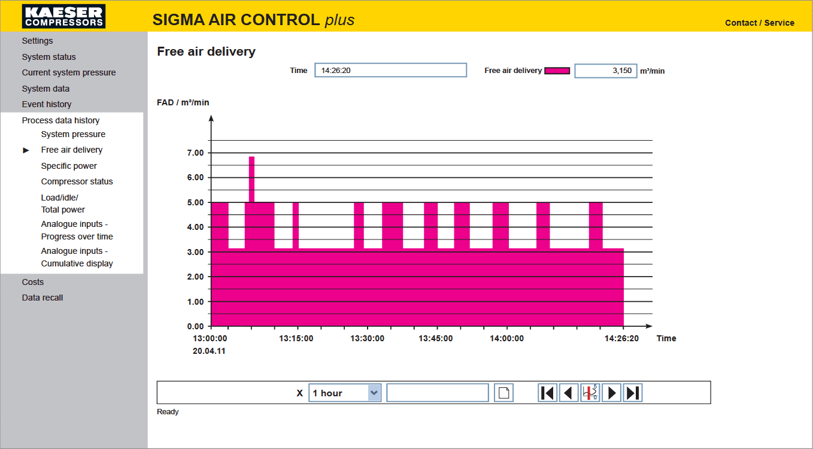813x449 pixels.
Task: Select Specific power in the sidebar
Action: coord(69,166)
